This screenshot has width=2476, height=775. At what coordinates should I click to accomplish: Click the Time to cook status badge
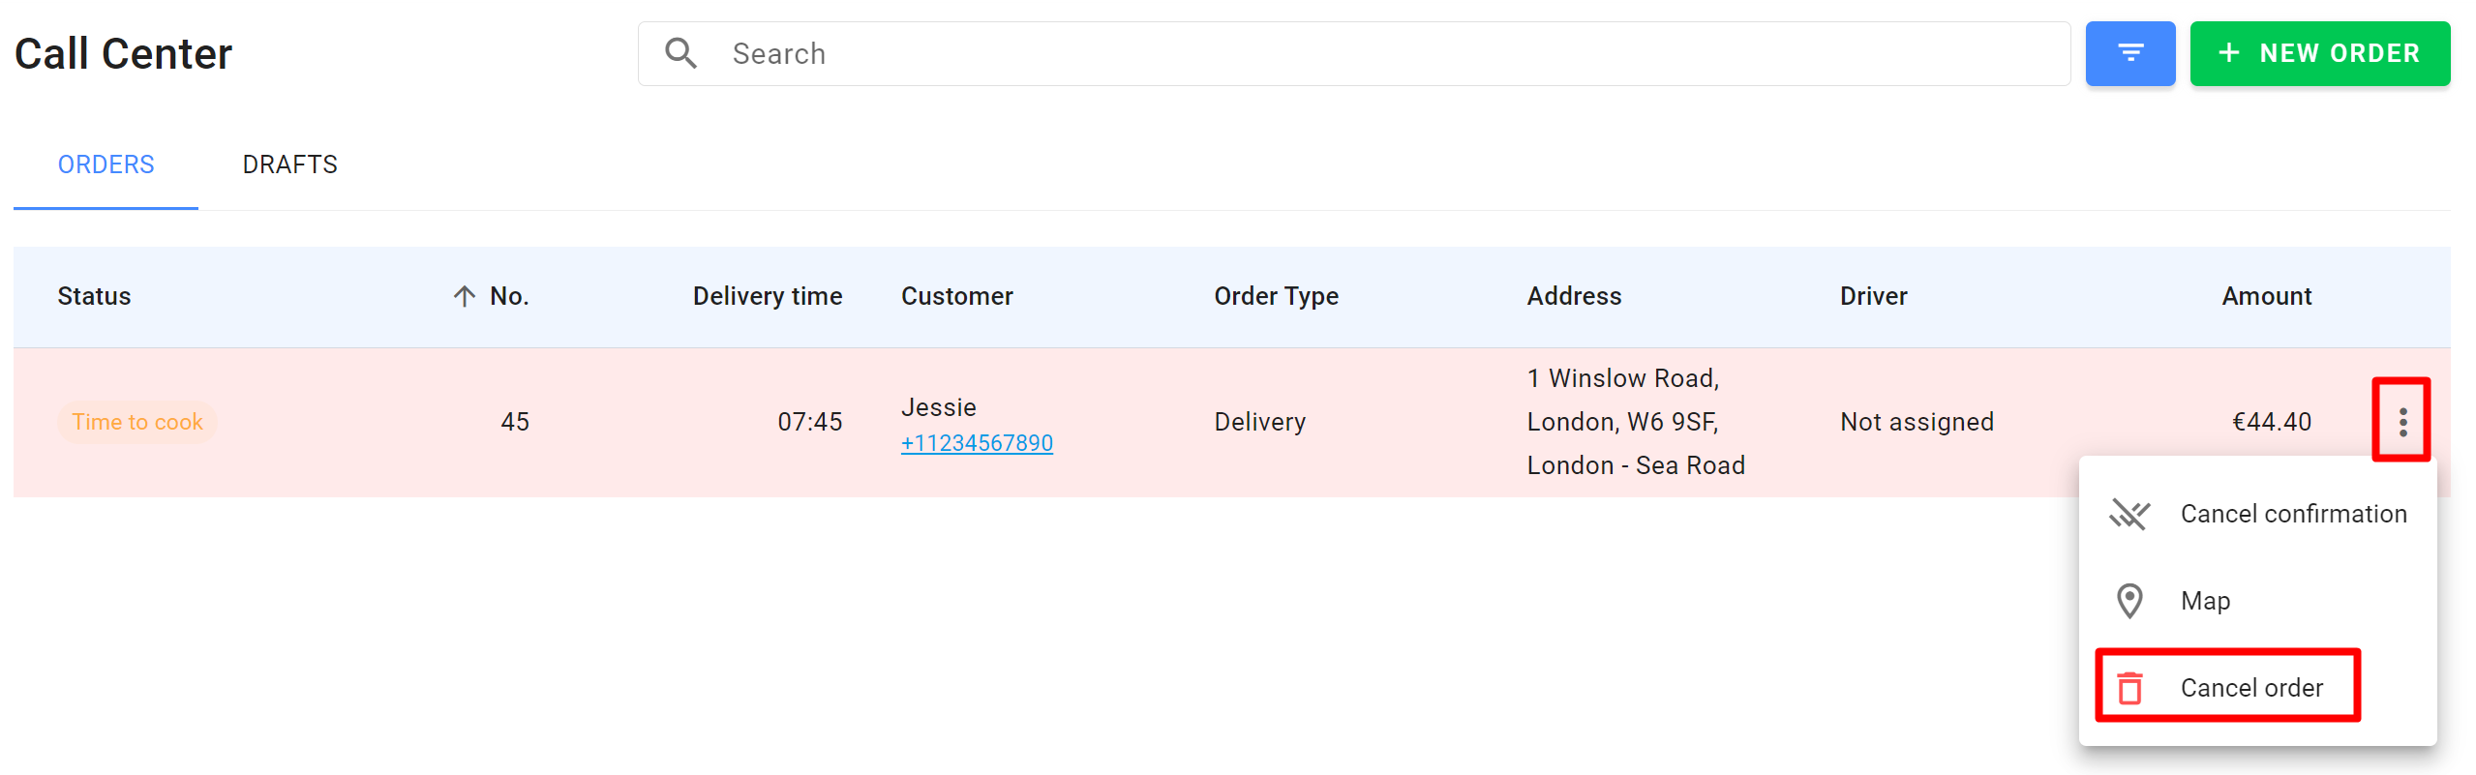point(137,422)
